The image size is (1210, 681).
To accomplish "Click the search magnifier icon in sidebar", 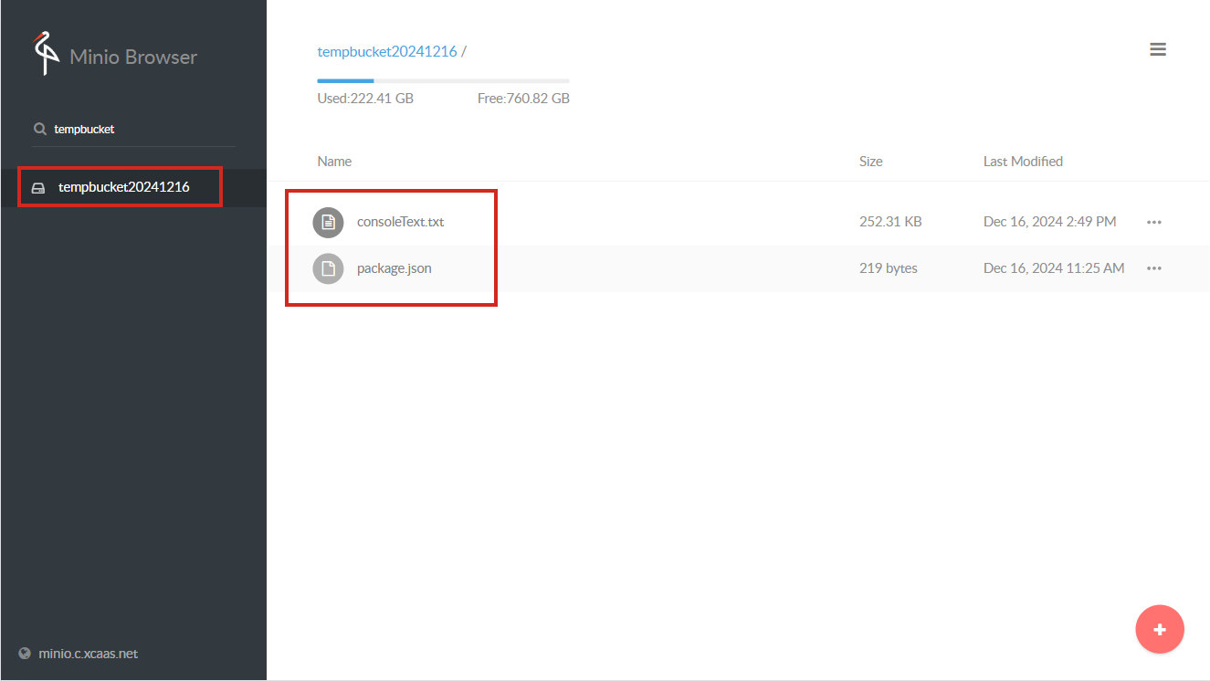I will coord(39,129).
